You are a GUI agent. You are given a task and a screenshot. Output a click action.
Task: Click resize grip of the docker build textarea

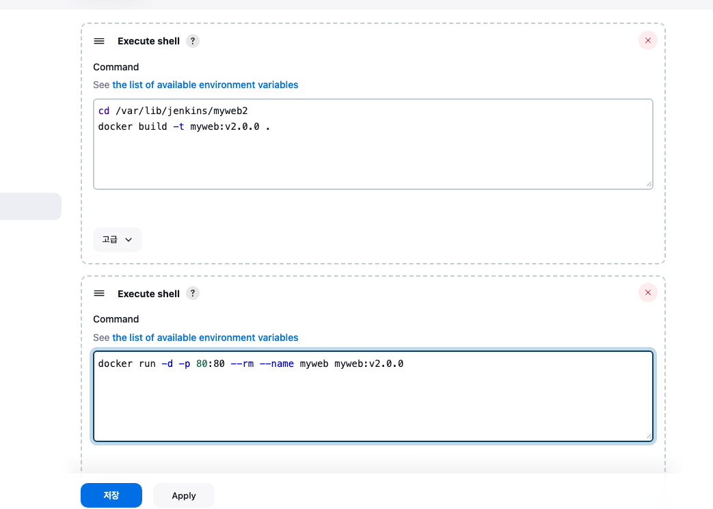coord(649,184)
